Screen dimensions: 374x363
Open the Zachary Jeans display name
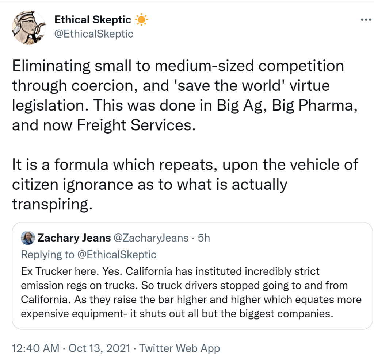(x=74, y=238)
